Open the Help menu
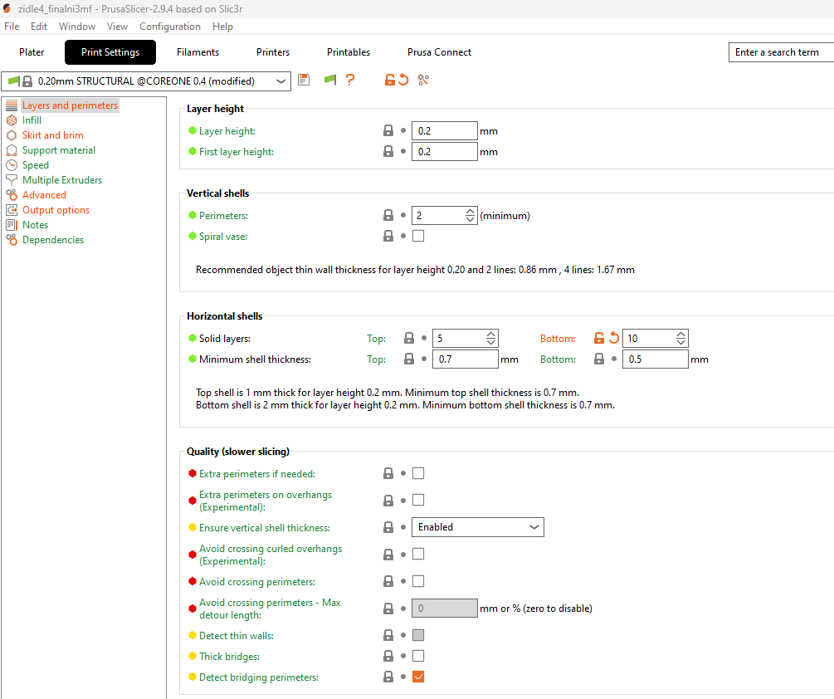This screenshot has width=834, height=699. click(x=222, y=27)
